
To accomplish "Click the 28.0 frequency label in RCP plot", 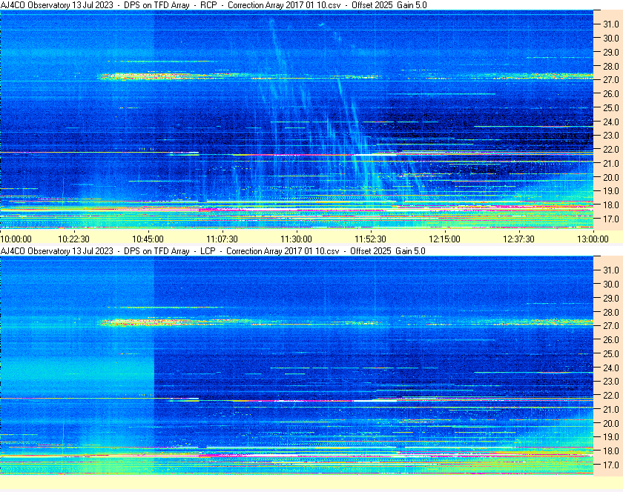I will click(x=611, y=66).
